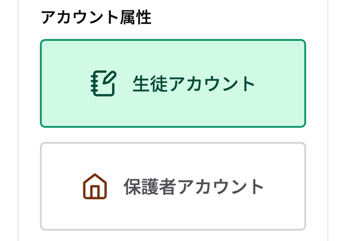
Task: Click the gray-bordered 保護者アカウント box
Action: click(173, 186)
